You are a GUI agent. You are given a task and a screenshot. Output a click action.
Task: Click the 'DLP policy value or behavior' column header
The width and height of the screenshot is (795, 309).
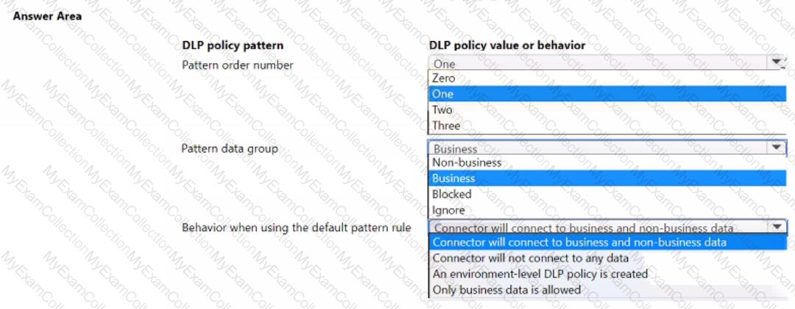tap(507, 46)
